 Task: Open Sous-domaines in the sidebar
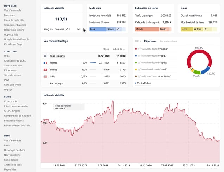tap(12, 75)
